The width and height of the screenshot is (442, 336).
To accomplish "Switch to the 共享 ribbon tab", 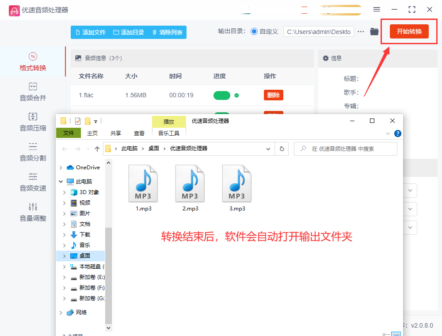I will pyautogui.click(x=115, y=133).
